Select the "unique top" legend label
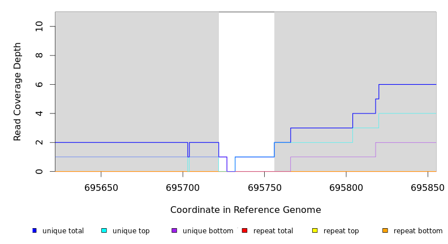This screenshot has height=244, width=448. point(131,231)
